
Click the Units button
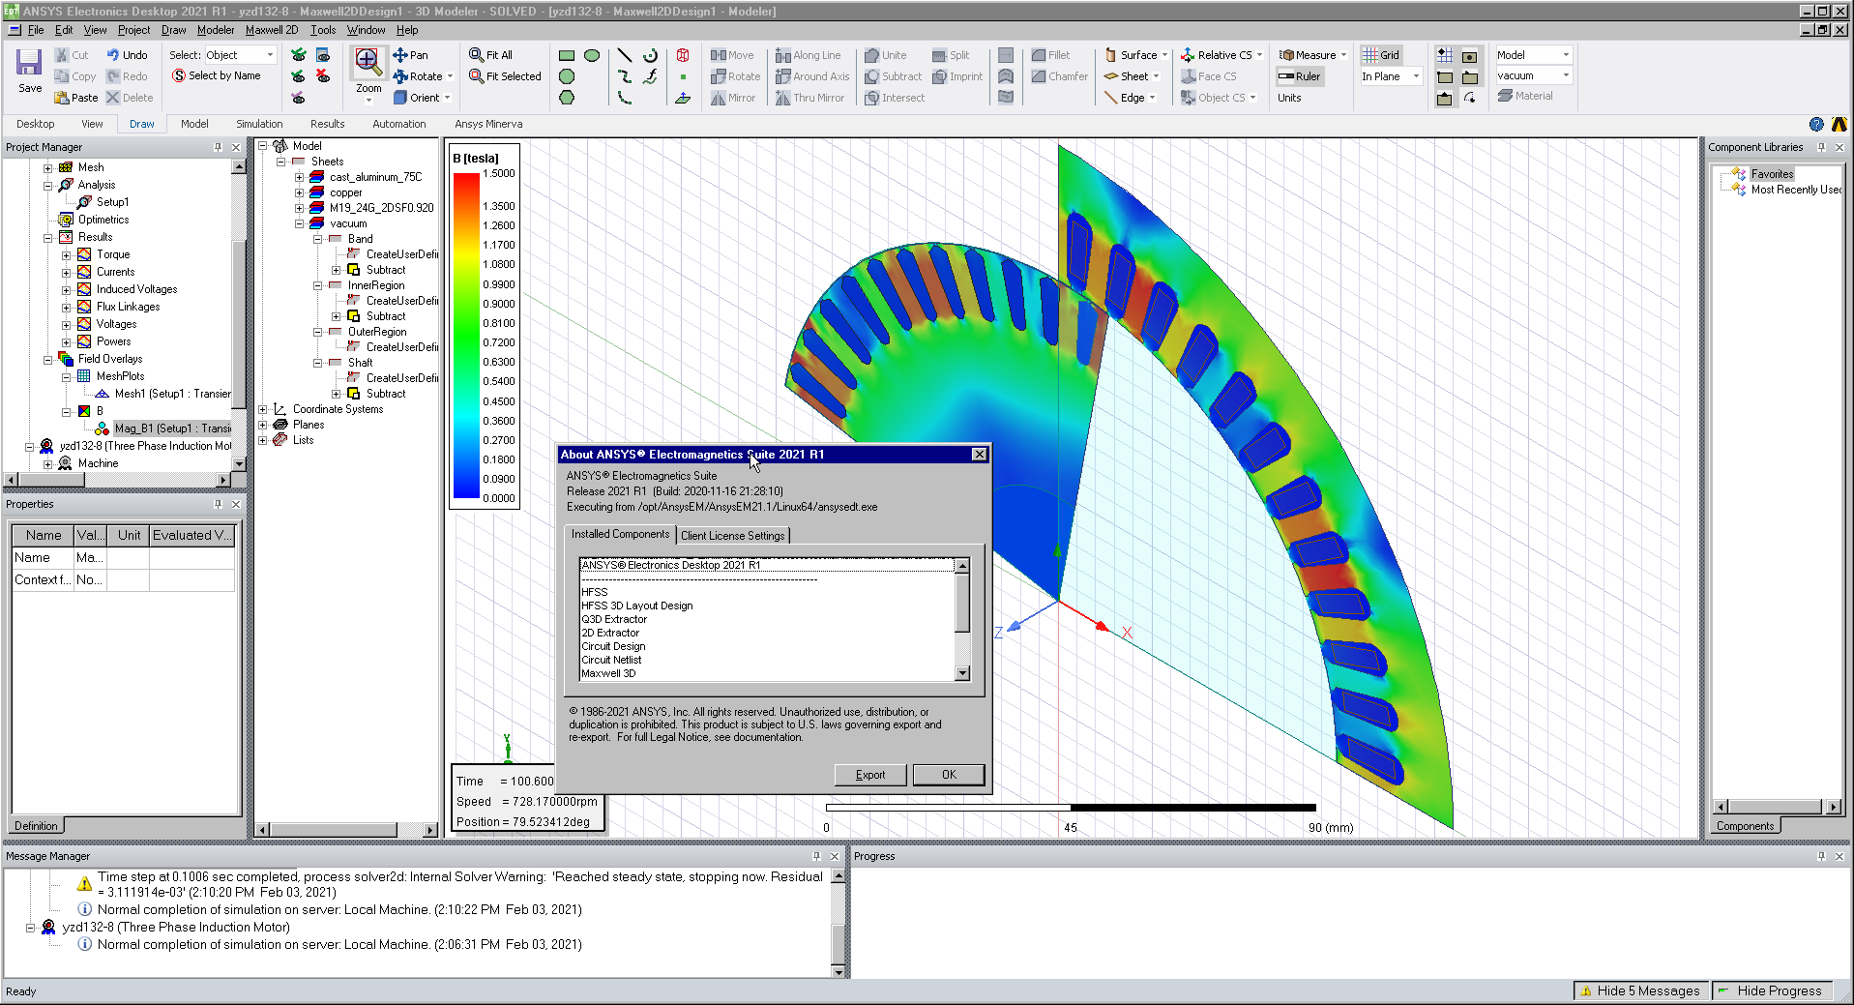1289,98
